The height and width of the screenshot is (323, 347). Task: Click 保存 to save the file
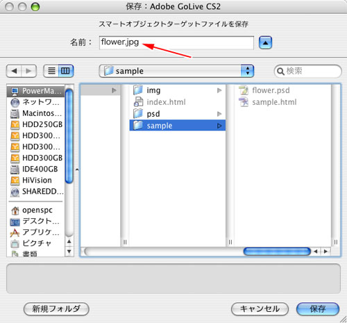pyautogui.click(x=318, y=309)
